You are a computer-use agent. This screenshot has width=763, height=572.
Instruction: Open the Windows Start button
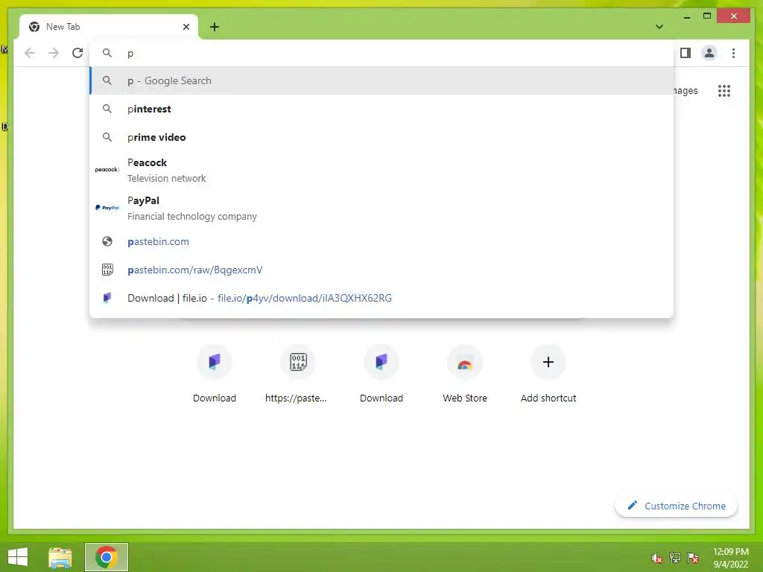18,557
